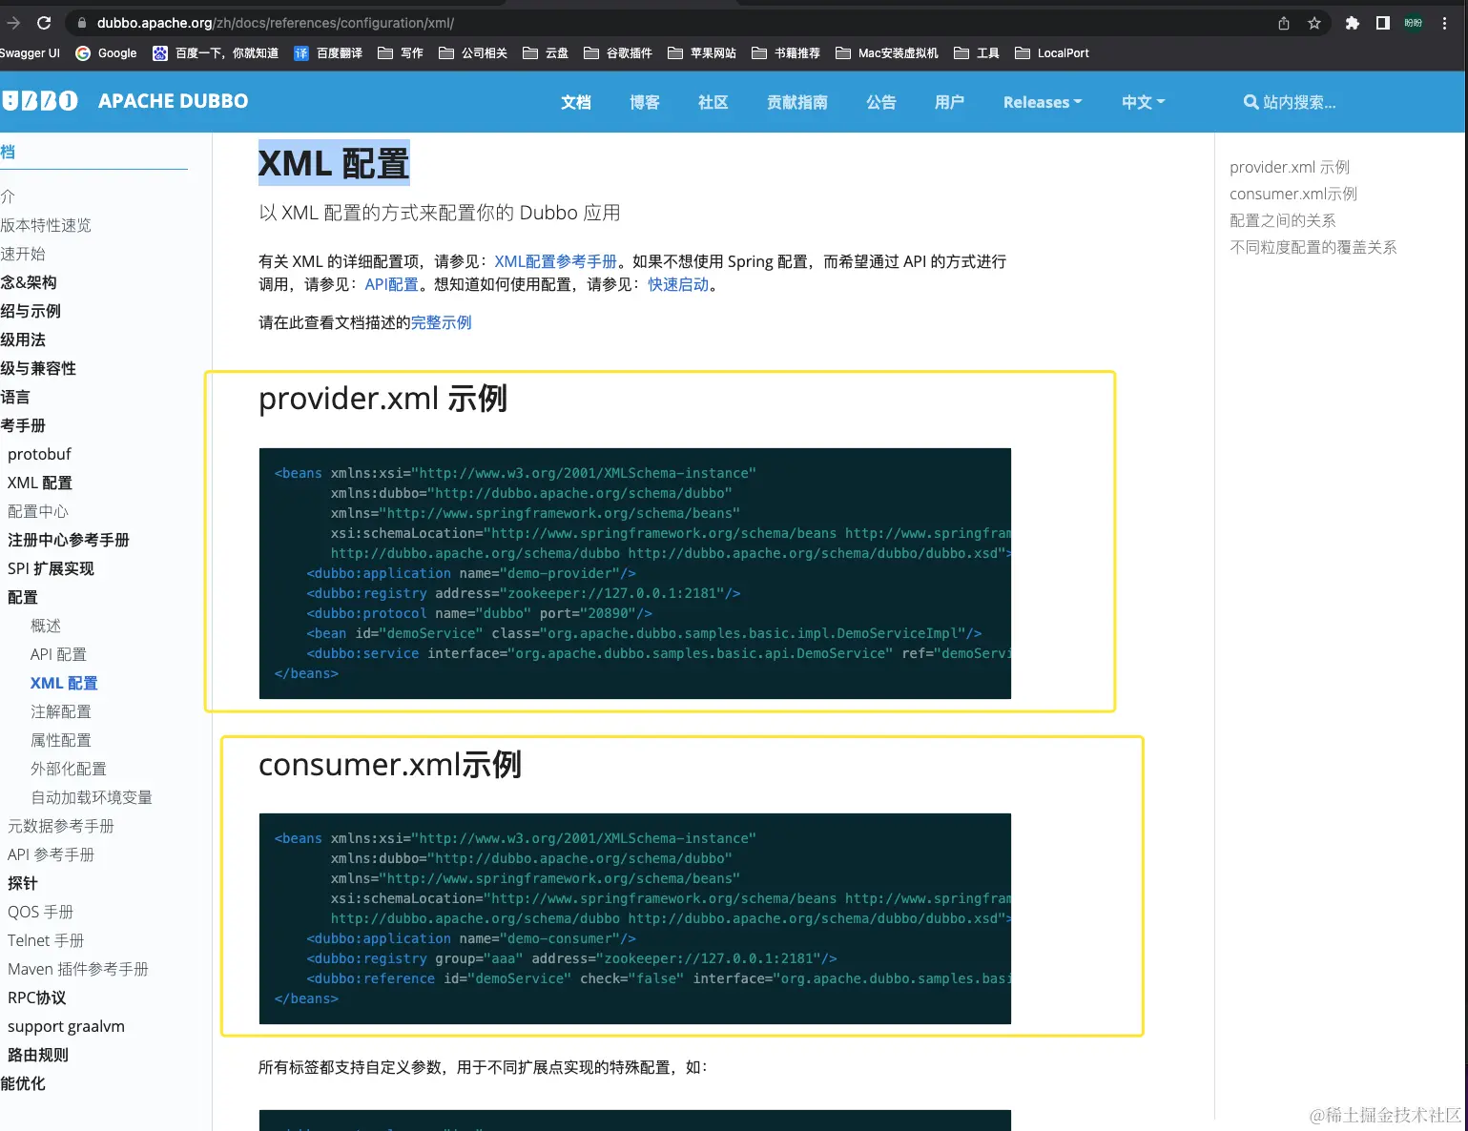Expand the Releases dropdown menu
The width and height of the screenshot is (1468, 1131).
(1043, 102)
